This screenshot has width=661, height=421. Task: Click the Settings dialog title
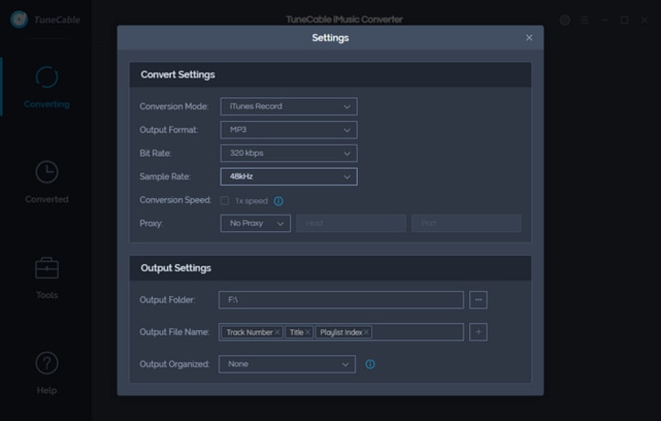tap(330, 38)
